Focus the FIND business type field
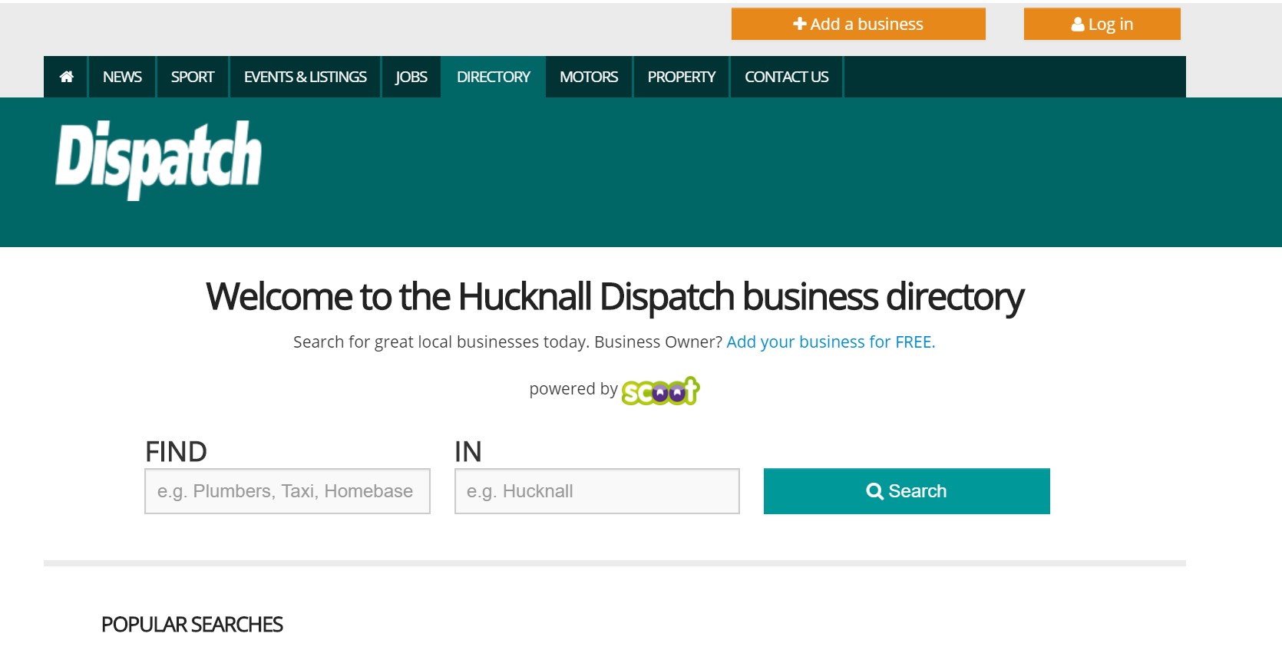This screenshot has width=1282, height=660. point(287,491)
